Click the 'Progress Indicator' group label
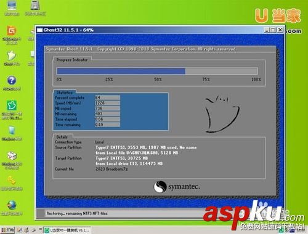 tap(72, 60)
